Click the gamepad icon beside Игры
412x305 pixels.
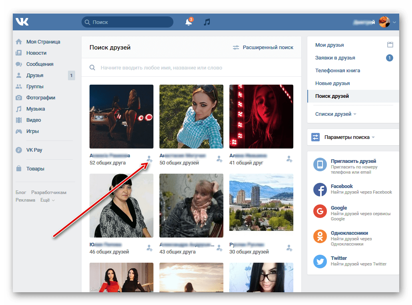(19, 131)
